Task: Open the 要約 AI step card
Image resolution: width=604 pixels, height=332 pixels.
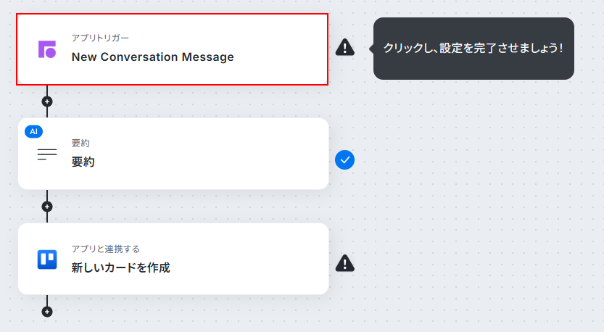Action: pos(173,154)
